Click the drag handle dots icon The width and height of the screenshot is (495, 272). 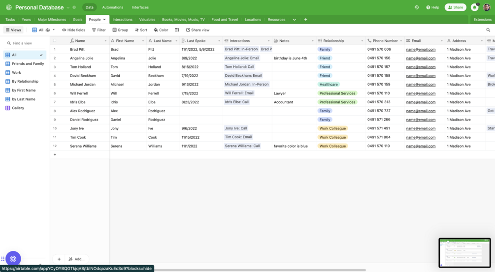pos(2,259)
